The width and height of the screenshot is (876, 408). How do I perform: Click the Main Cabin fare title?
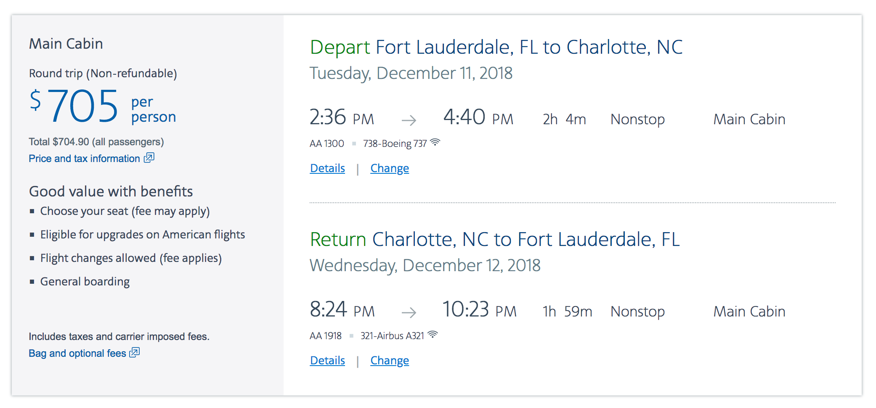click(x=66, y=44)
